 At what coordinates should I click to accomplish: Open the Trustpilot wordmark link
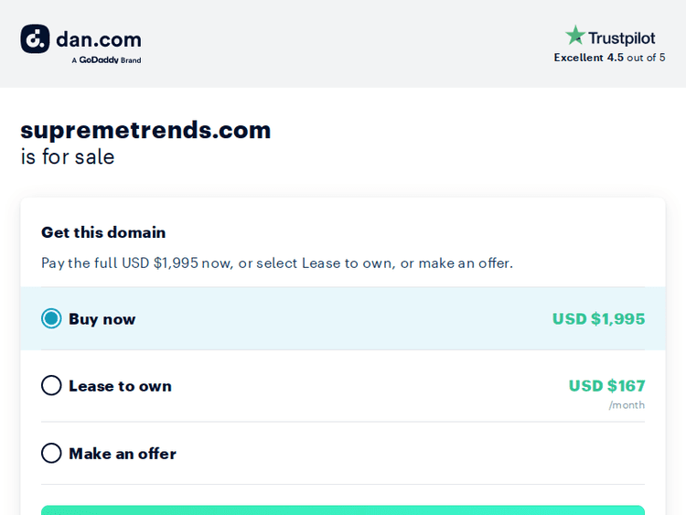pos(621,38)
